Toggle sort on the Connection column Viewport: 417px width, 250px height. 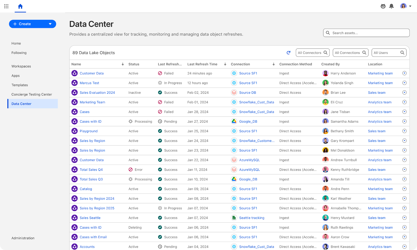(x=274, y=64)
